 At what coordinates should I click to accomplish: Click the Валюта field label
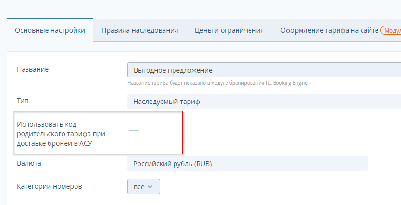click(29, 163)
